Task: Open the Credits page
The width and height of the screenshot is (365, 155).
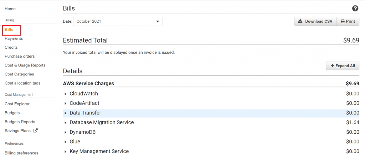Action: point(11,47)
